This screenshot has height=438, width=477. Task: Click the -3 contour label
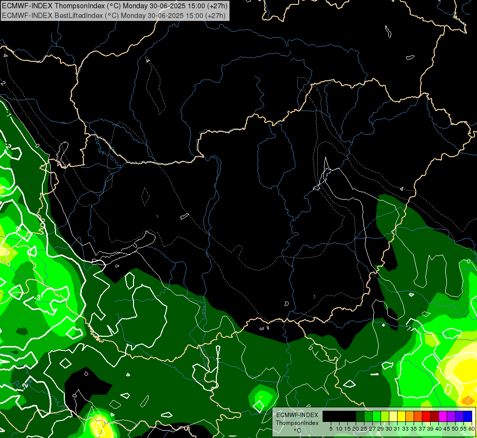38,297
